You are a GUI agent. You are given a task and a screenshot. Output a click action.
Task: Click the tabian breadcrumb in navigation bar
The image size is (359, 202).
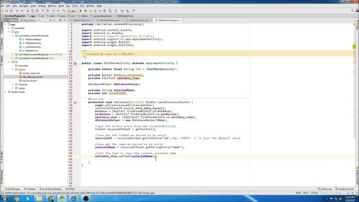(x=83, y=16)
